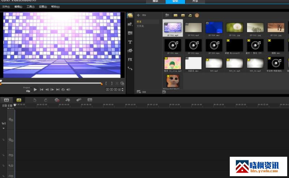Jump to End of clip

click(58, 90)
